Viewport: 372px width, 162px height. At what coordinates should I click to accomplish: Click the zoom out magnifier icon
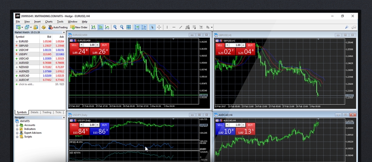122,27
